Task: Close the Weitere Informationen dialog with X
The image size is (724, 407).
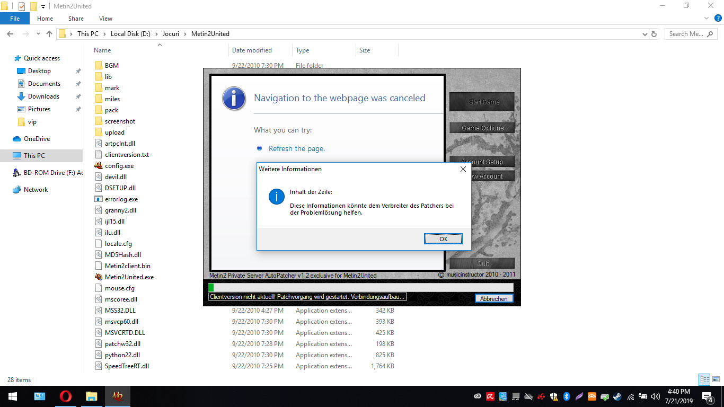Action: click(463, 169)
